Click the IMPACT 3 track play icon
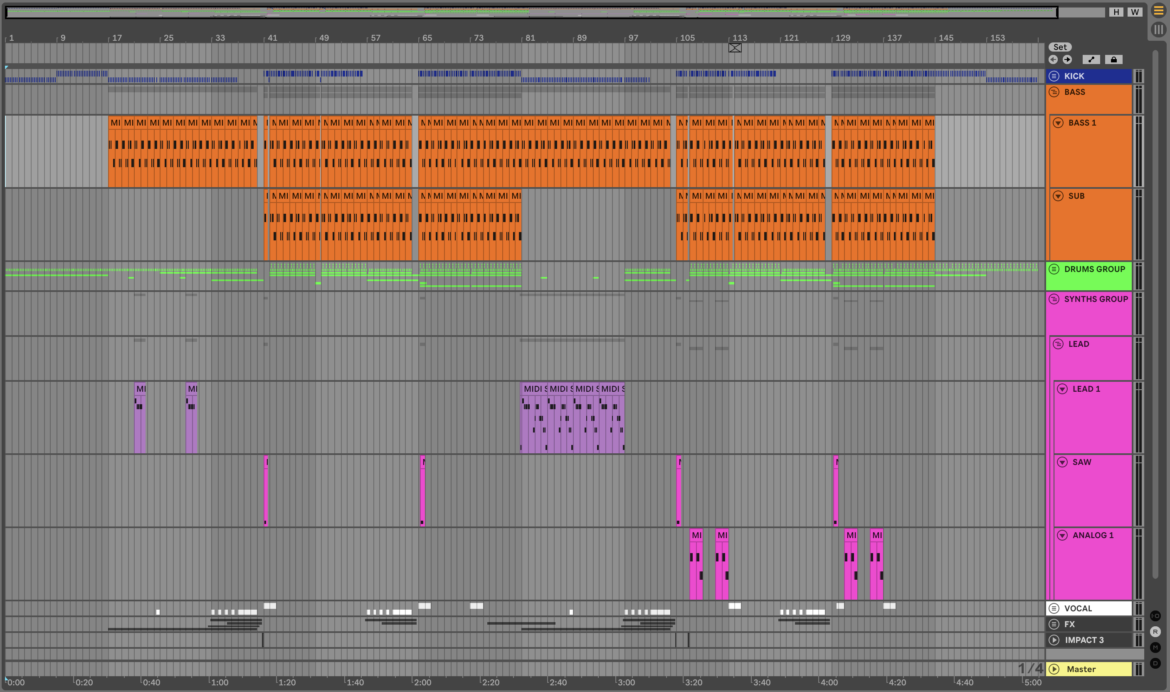 coord(1054,640)
